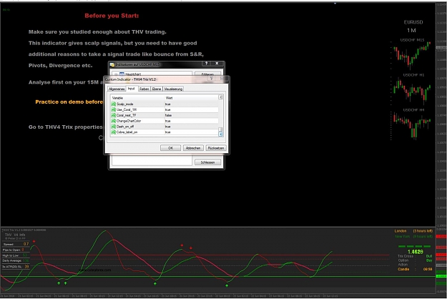
Task: Open the Ebene tab
Action: (157, 89)
